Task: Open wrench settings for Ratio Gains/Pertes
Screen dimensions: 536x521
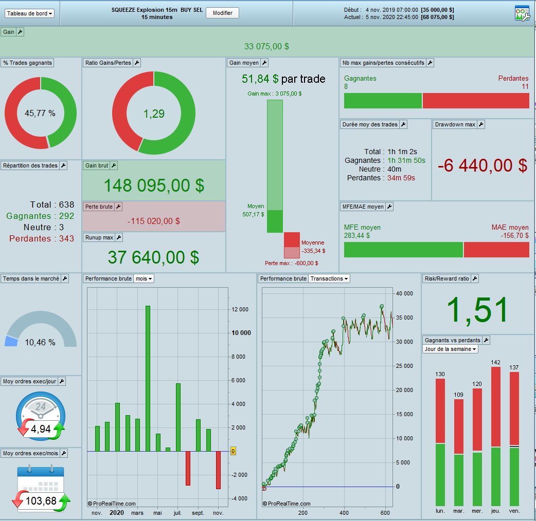Action: (137, 63)
